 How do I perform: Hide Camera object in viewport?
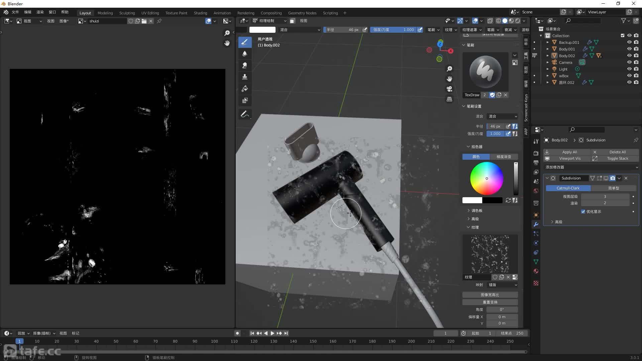(x=629, y=62)
